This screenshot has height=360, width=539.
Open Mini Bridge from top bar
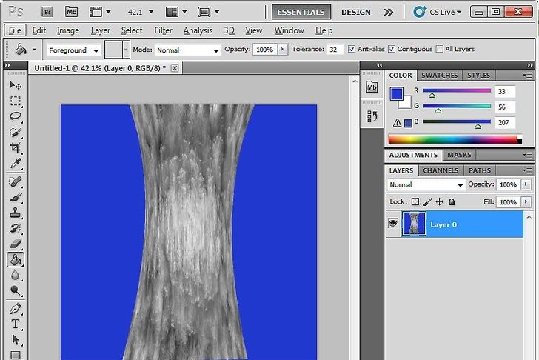[x=71, y=12]
